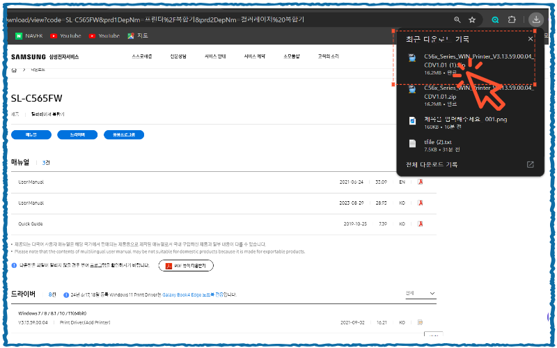Download the English User Manual PDF icon
The image size is (557, 348).
click(421, 182)
